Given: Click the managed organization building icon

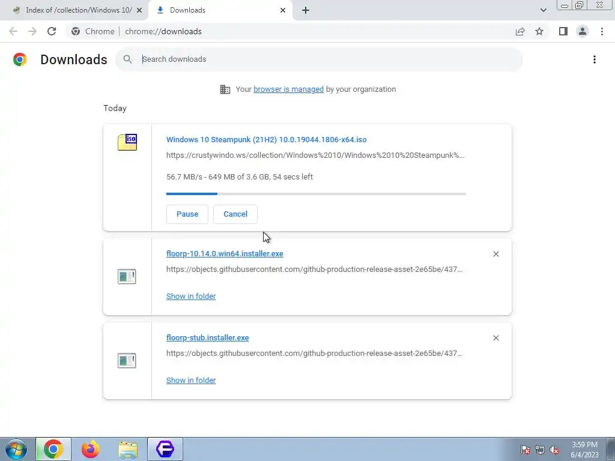Looking at the screenshot, I should (225, 89).
